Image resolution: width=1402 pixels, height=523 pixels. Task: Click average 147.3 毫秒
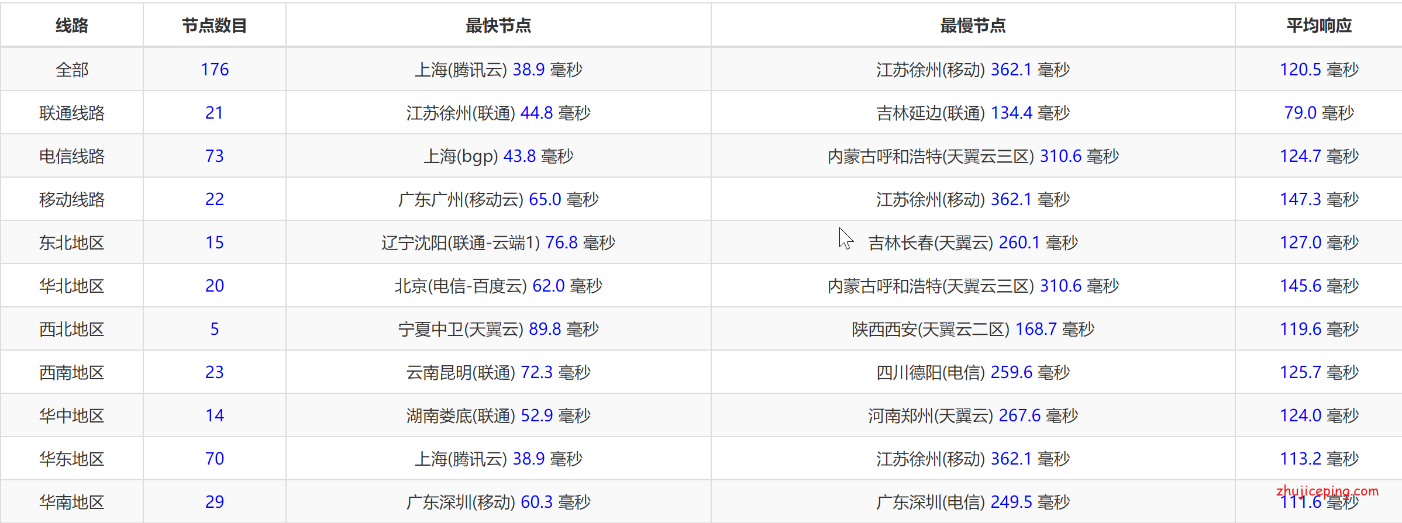[1319, 199]
